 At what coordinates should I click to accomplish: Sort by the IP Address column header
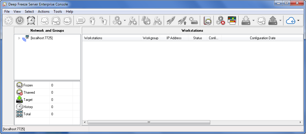click(x=174, y=38)
